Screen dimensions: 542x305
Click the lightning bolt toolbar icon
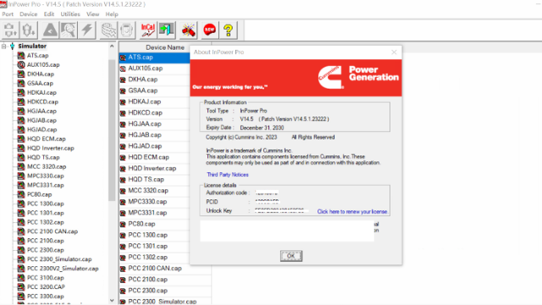coord(87,30)
